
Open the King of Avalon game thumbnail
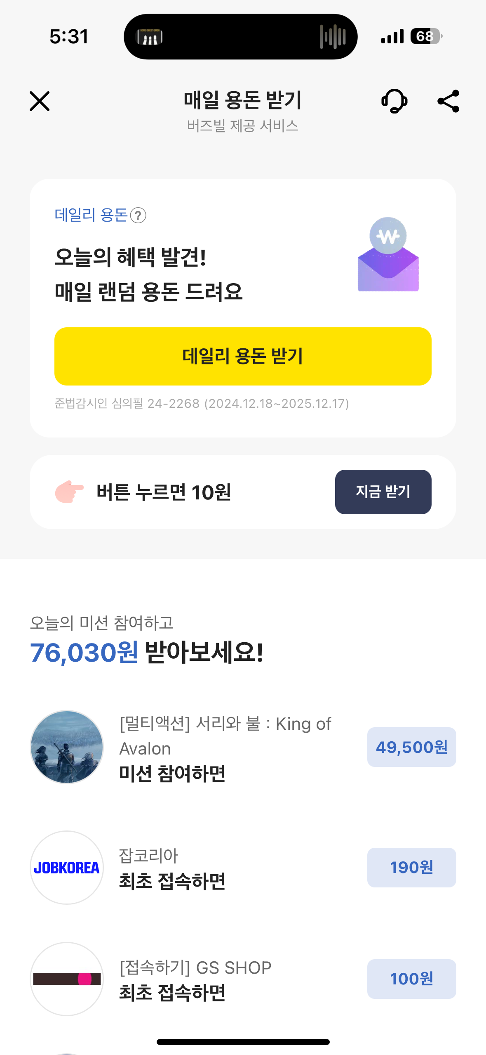pyautogui.click(x=67, y=747)
